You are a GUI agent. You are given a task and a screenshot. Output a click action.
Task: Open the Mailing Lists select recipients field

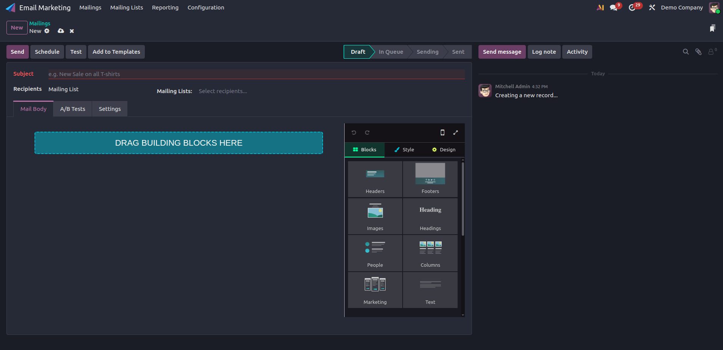pyautogui.click(x=223, y=91)
